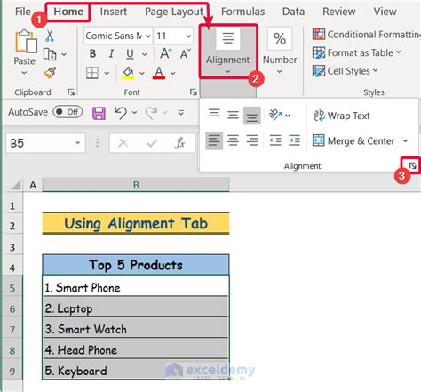This screenshot has height=392, width=421.
Task: Decrease font size with smaller A
Action: point(186,54)
